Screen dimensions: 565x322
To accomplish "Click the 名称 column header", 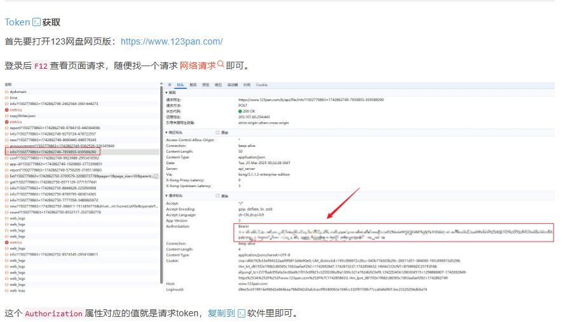I will 8,85.
